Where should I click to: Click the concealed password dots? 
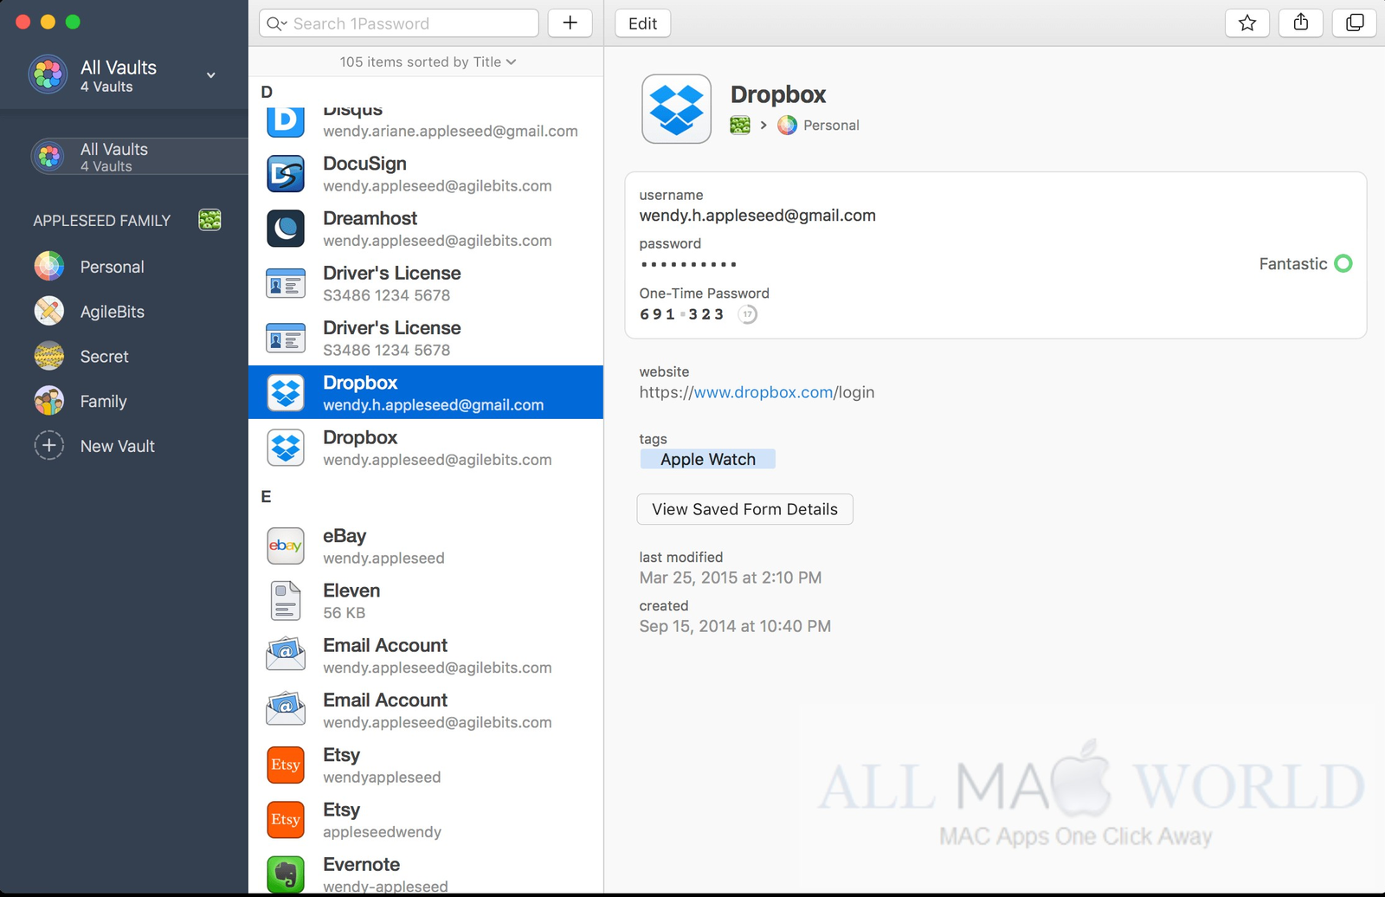click(x=688, y=264)
